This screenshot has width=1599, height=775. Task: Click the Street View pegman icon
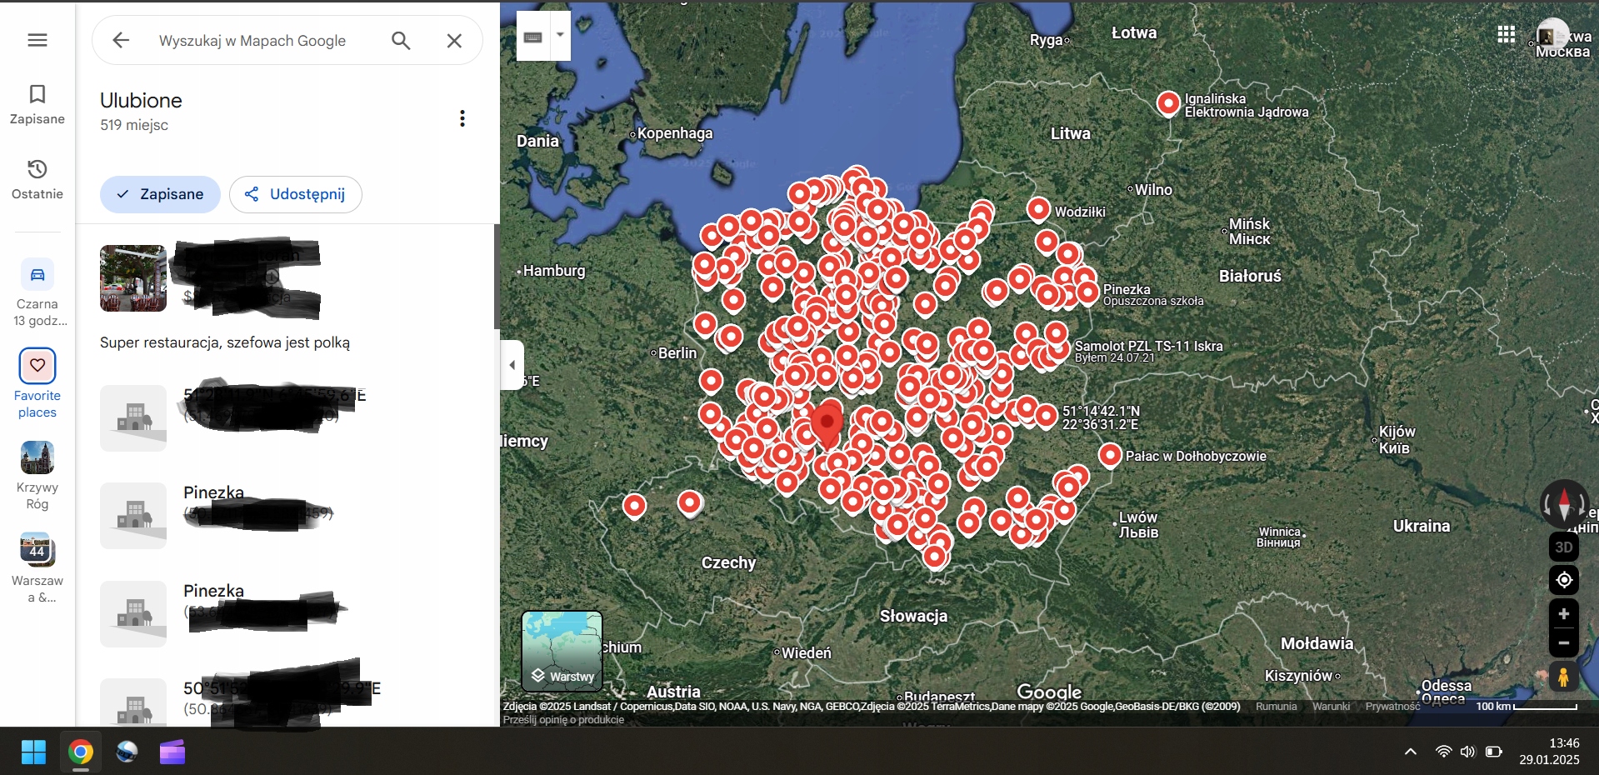[x=1564, y=677]
